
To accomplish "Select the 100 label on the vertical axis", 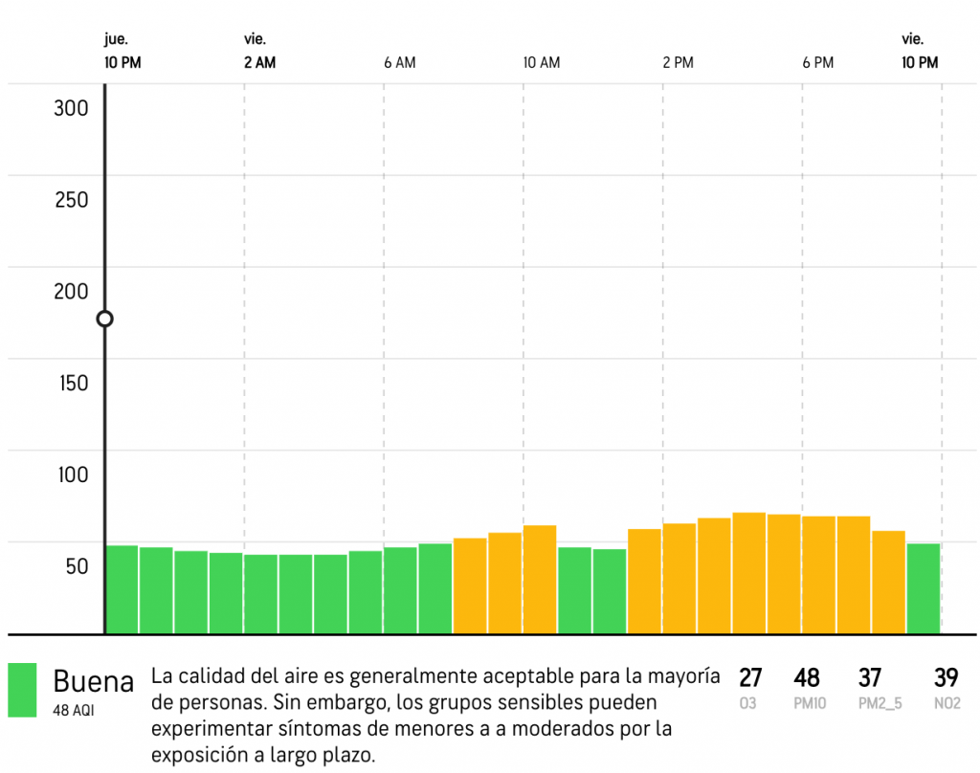I will (x=71, y=475).
